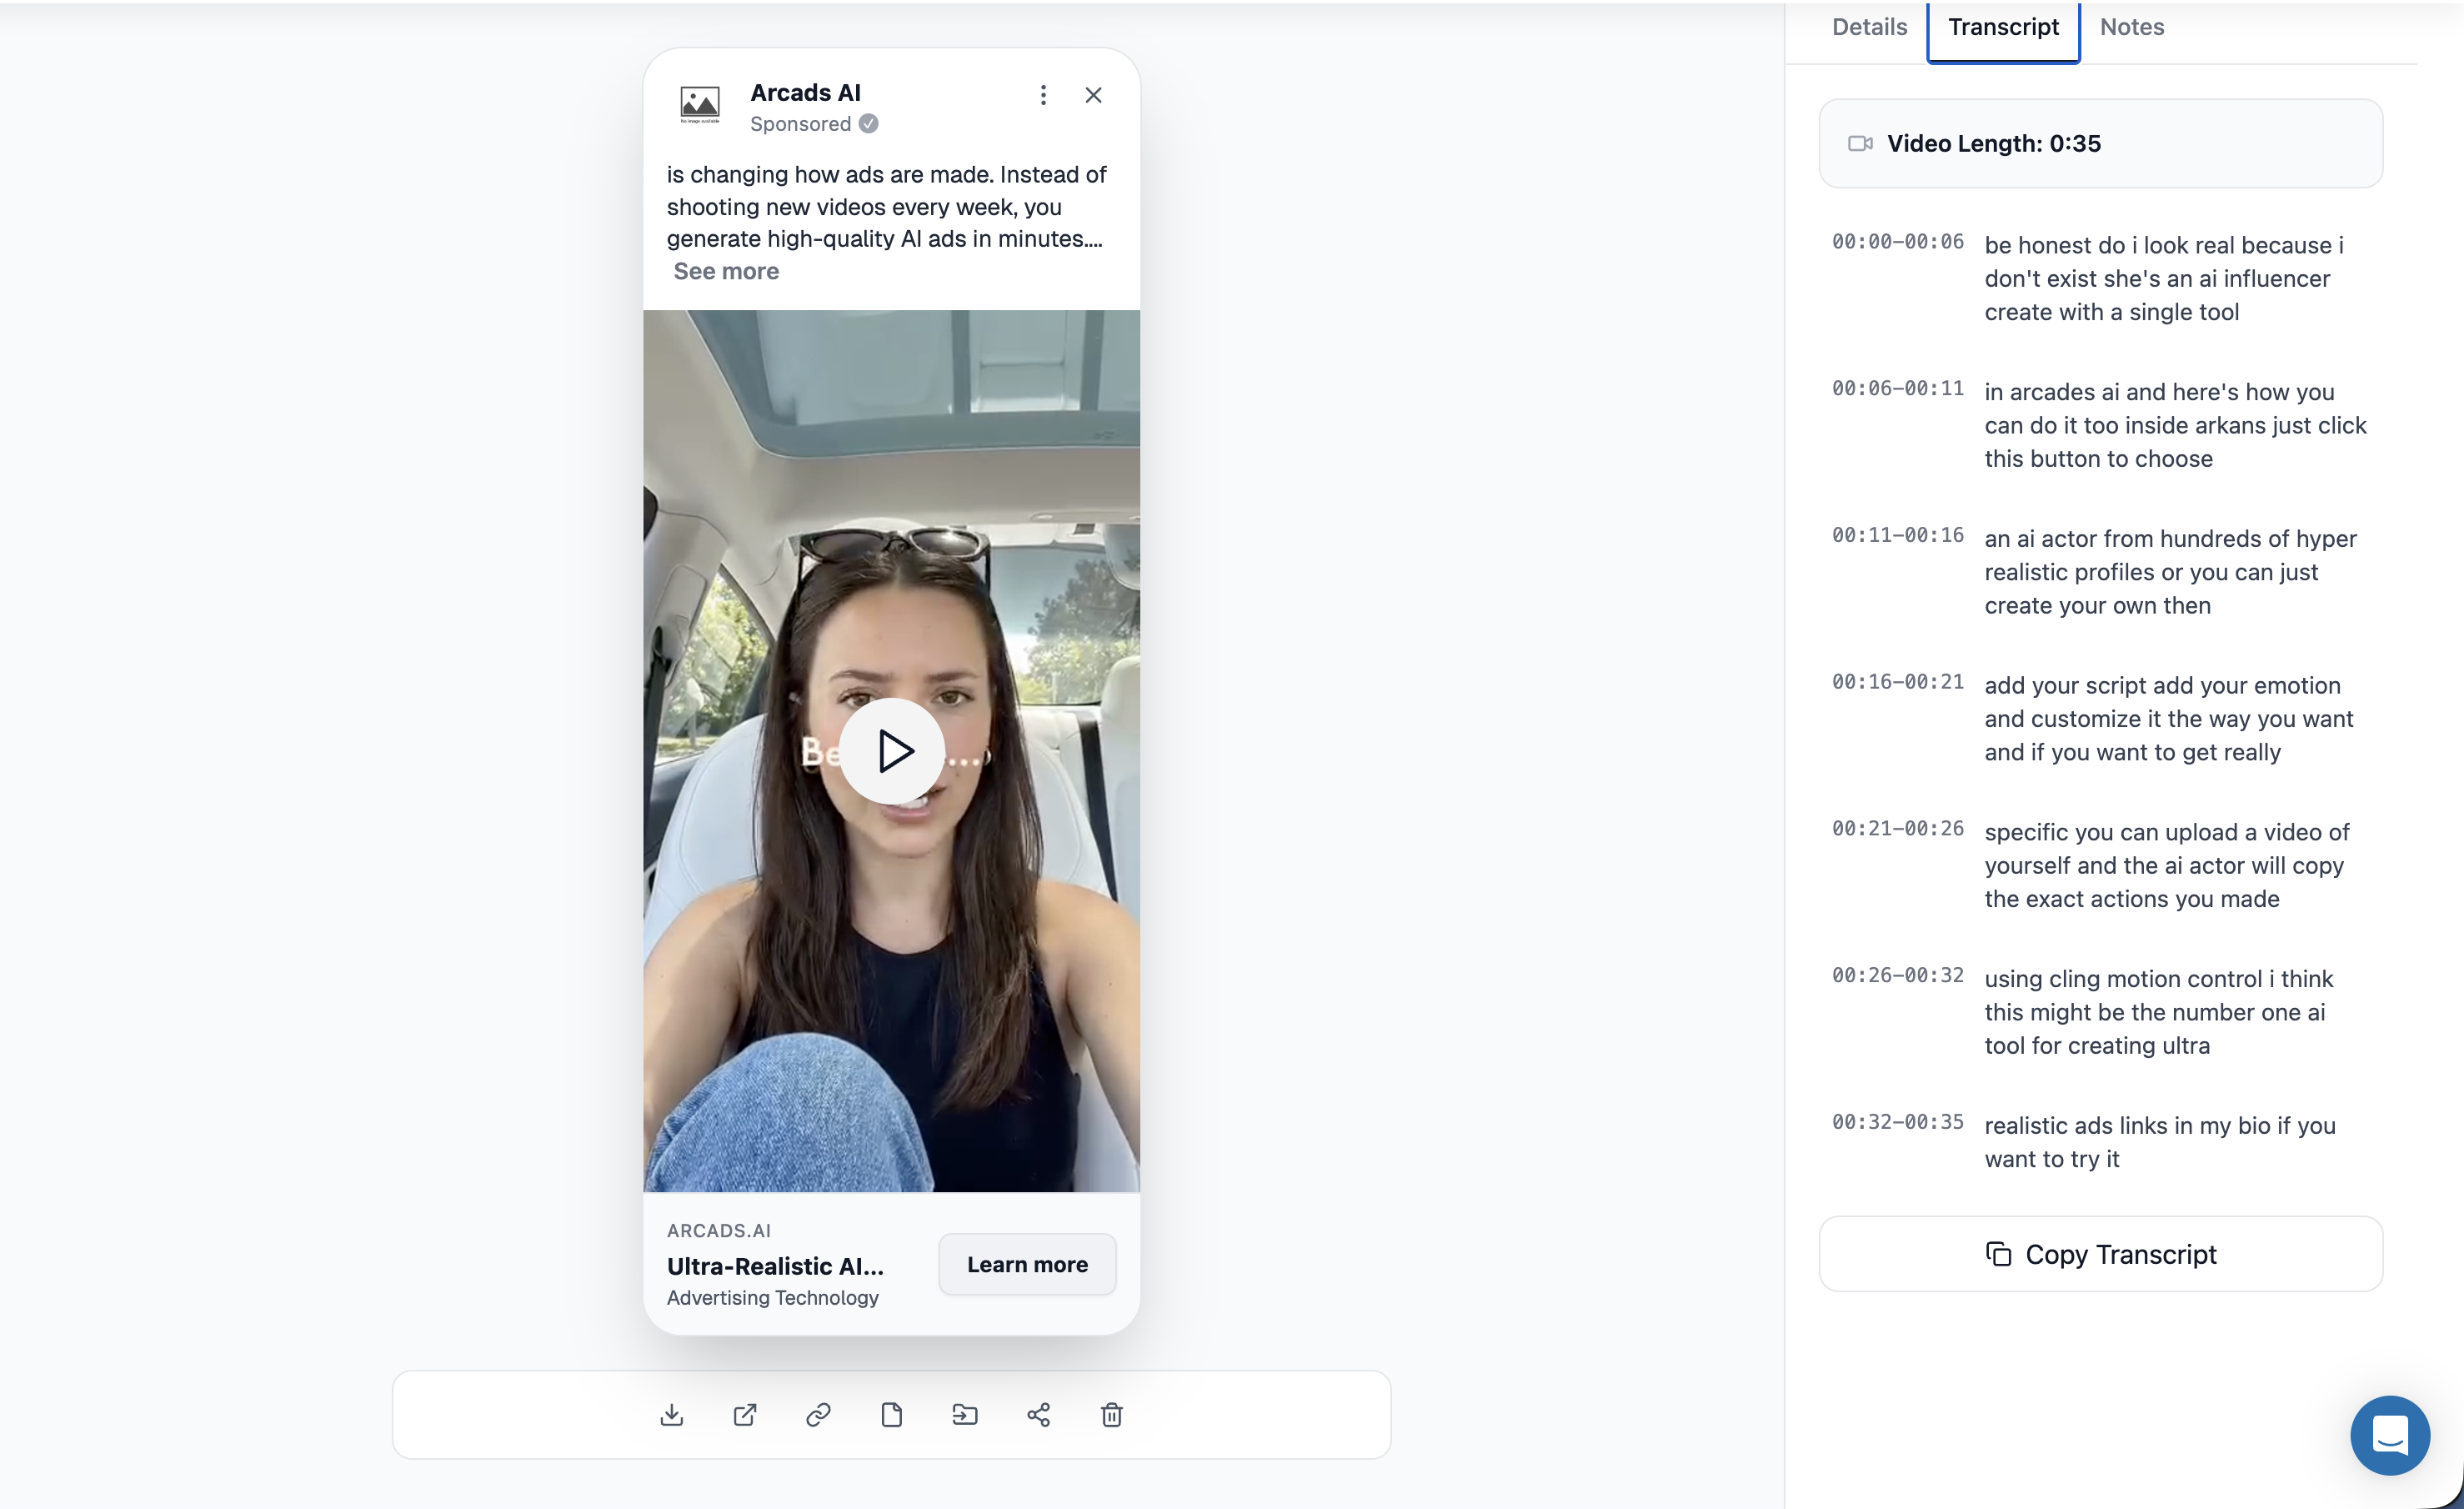Click the Ultra-Realistic AI... headline

pyautogui.click(x=775, y=1266)
